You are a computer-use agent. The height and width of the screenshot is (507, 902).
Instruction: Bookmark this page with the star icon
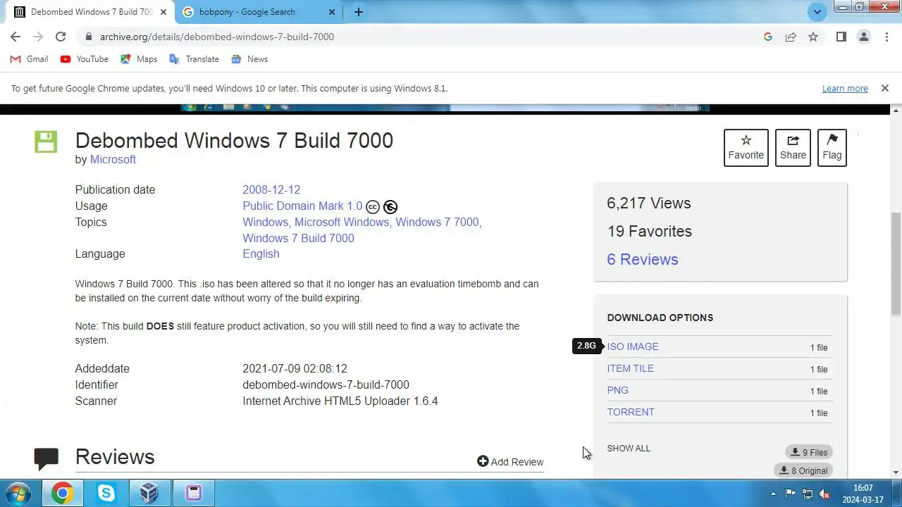813,37
